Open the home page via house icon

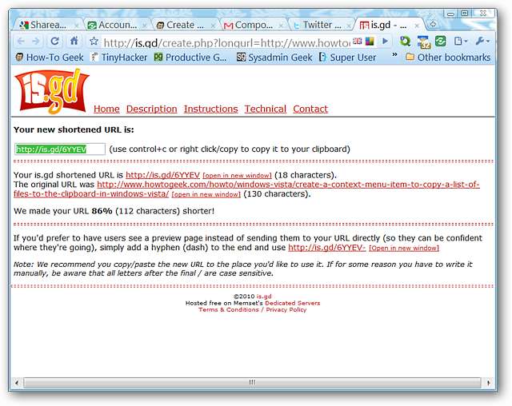(x=74, y=41)
